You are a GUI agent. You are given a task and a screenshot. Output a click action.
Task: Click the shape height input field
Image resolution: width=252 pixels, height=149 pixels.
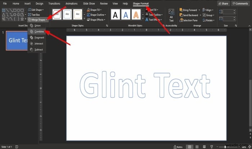click(229, 11)
